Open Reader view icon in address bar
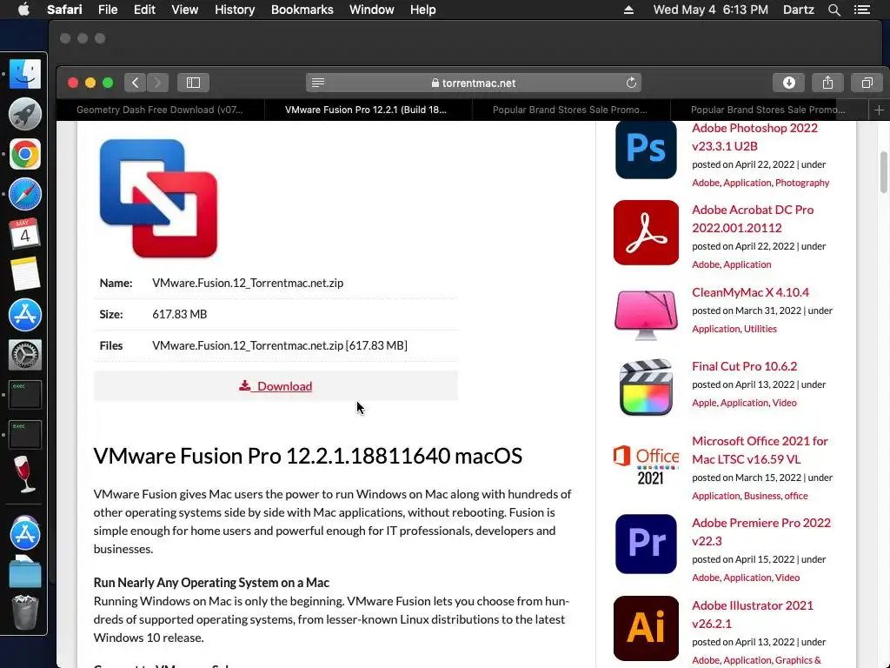This screenshot has width=890, height=668. point(318,83)
